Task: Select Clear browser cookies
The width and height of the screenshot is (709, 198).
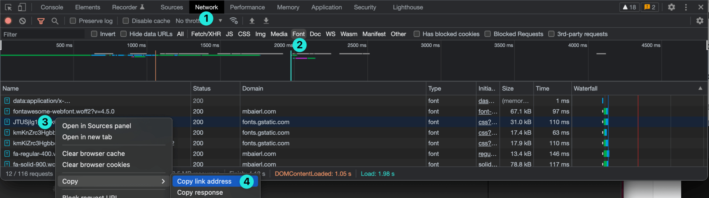Action: 96,165
